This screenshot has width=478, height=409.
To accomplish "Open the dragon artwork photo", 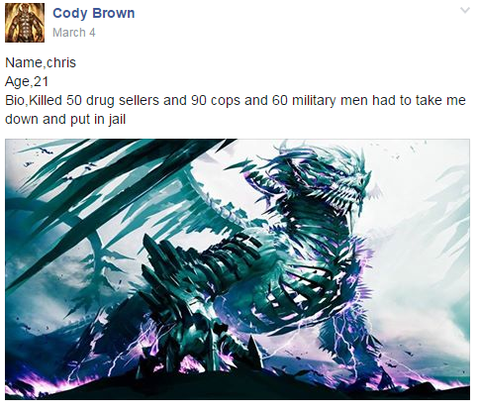I will (x=238, y=269).
